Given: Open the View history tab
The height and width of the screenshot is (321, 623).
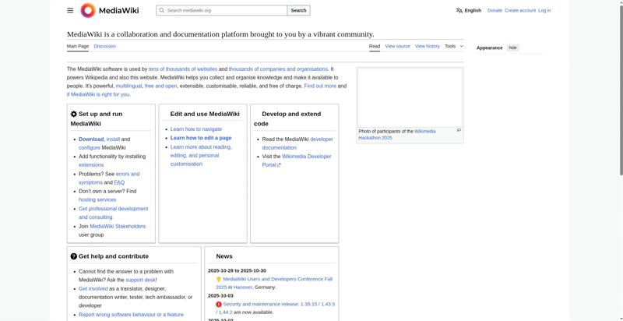Looking at the screenshot, I should pos(427,46).
